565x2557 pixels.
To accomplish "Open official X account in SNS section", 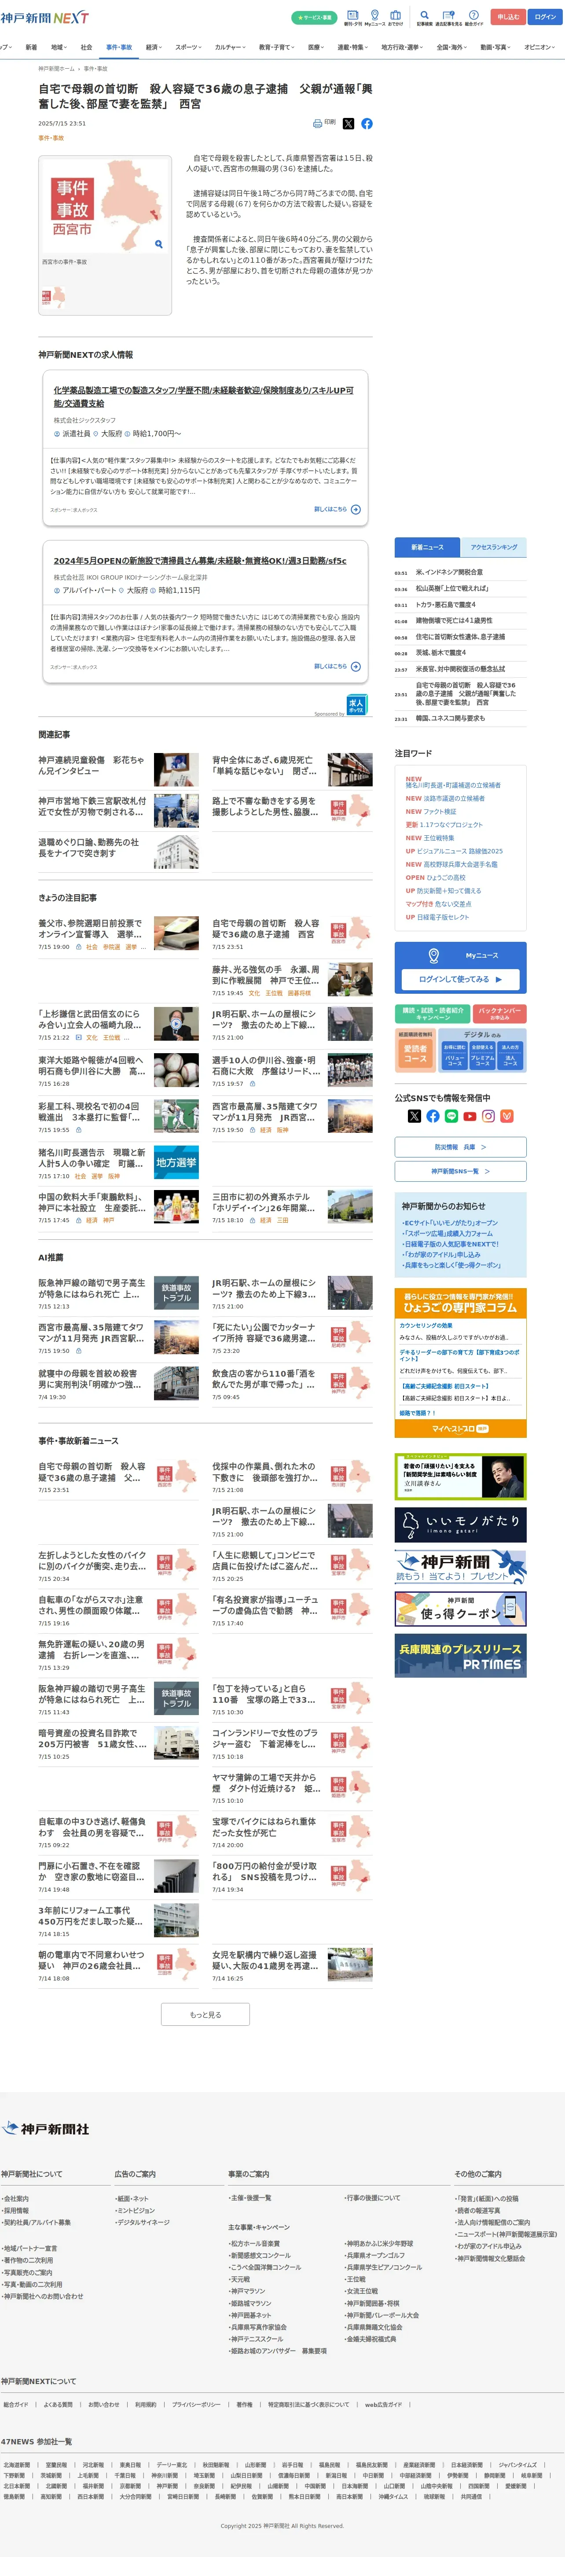I will tap(414, 1116).
